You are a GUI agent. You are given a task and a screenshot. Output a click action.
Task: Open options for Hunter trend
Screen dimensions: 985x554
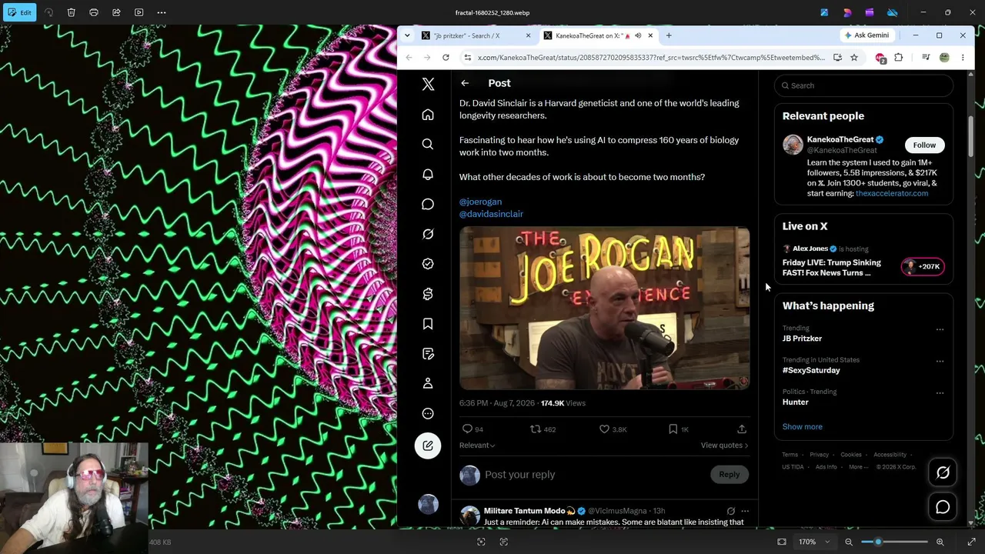click(940, 392)
